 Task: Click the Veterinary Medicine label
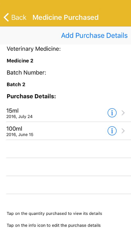pos(34,49)
